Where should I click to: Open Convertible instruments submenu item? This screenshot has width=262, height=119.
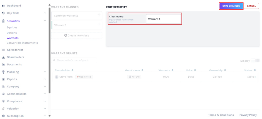[x=22, y=43]
